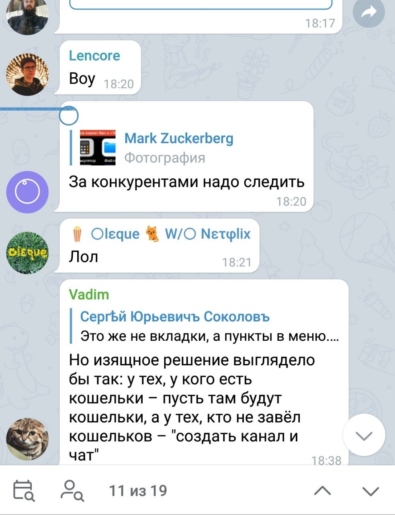Tap Oleque W/O Netflix sender name
Viewport: 395px width, 515px height.
click(161, 233)
